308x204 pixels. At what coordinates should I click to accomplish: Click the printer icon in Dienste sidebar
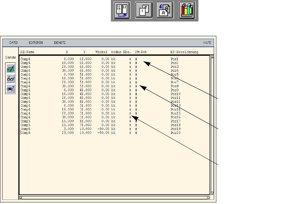(10, 90)
